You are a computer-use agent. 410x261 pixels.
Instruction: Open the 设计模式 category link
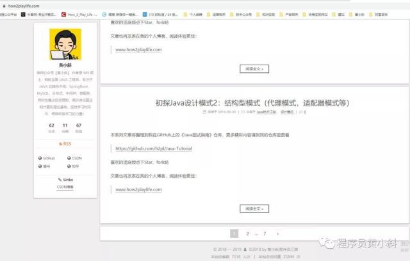[x=287, y=112]
